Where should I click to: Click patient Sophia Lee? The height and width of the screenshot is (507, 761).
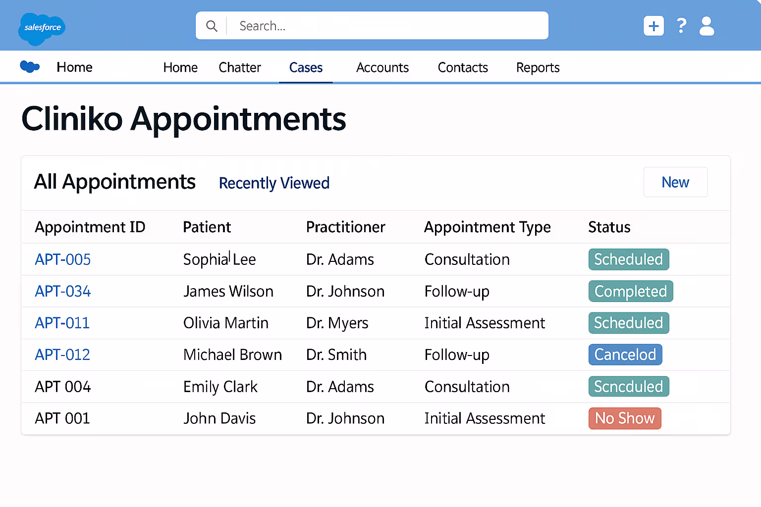219,259
